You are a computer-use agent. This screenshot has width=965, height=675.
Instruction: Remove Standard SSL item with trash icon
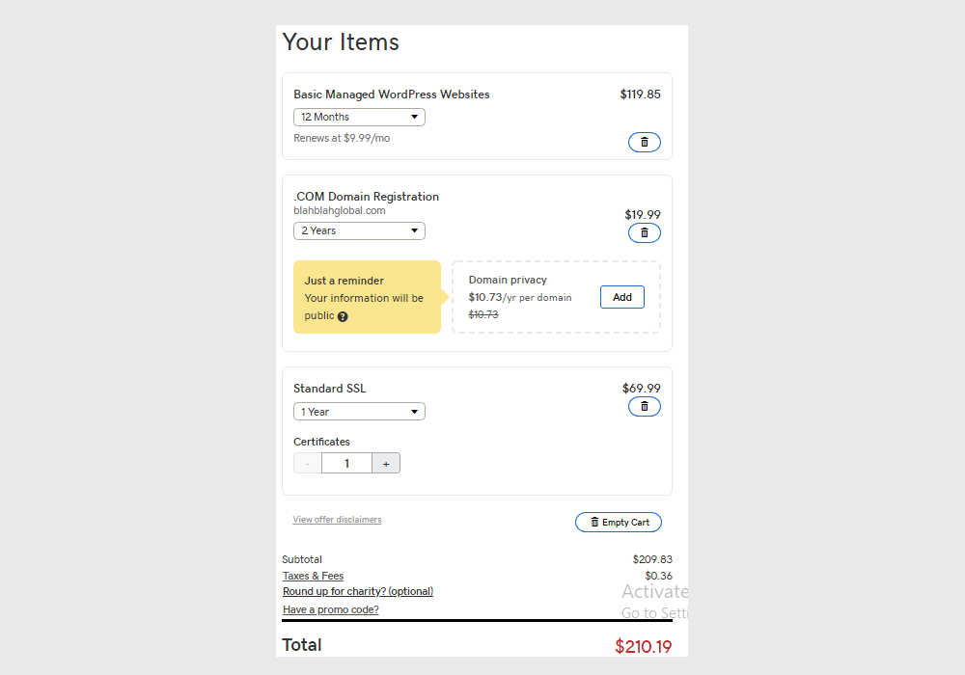click(645, 406)
